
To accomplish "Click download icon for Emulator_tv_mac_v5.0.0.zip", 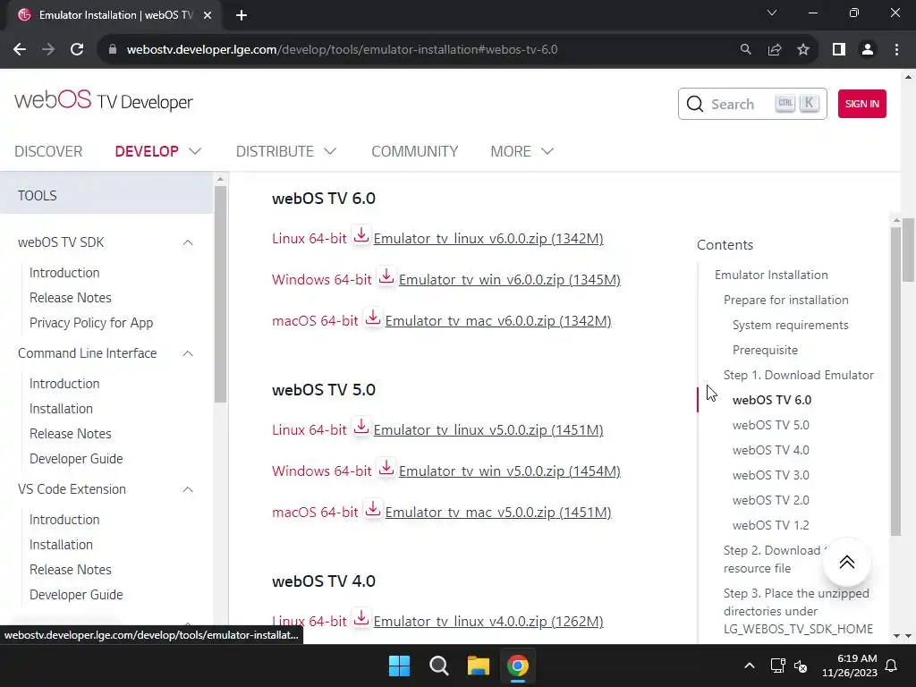I will click(x=373, y=509).
